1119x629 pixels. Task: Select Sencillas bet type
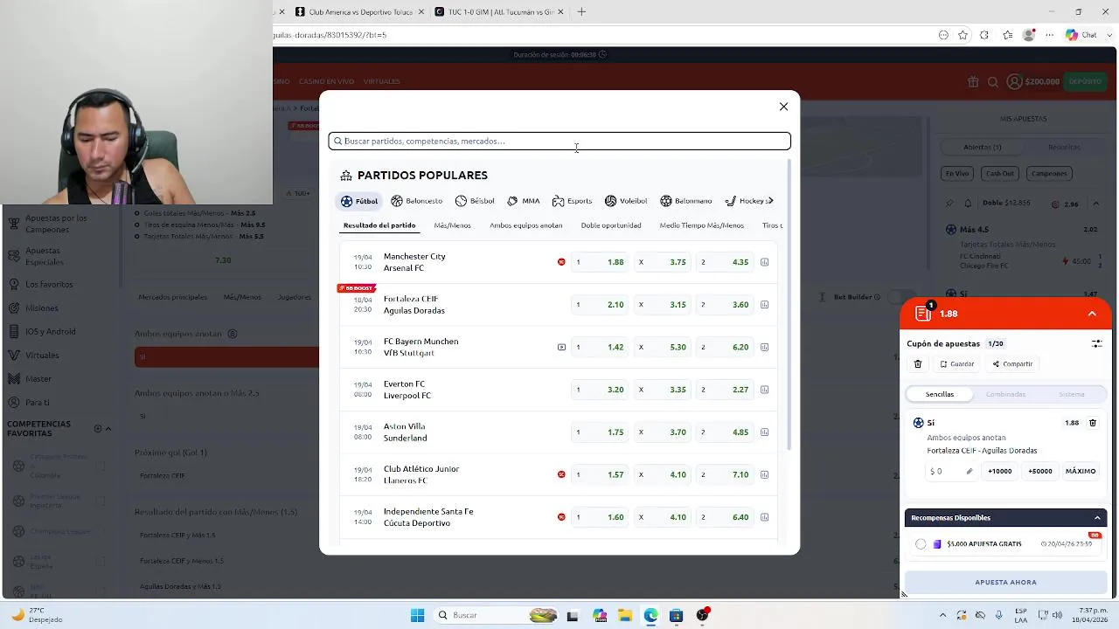coord(940,394)
